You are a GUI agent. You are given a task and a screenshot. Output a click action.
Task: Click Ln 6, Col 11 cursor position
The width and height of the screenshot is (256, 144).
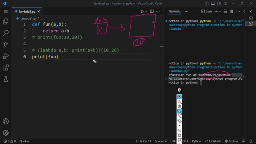coord(144,141)
